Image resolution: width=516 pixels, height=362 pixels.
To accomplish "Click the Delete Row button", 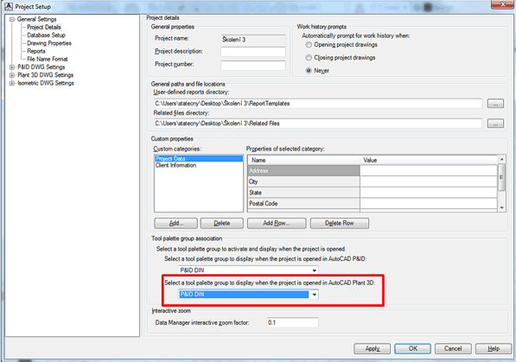I will tap(340, 223).
